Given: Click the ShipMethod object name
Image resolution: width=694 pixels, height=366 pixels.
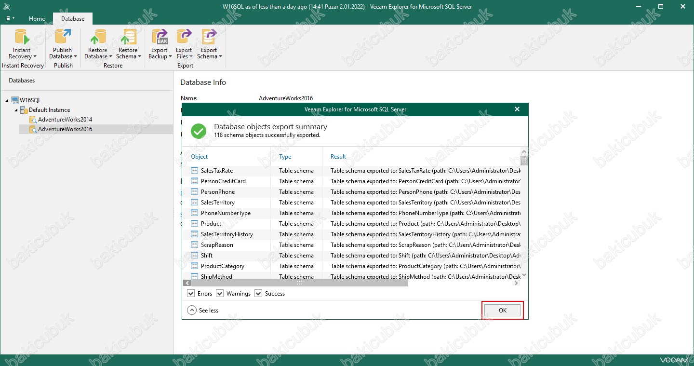Looking at the screenshot, I should point(216,277).
